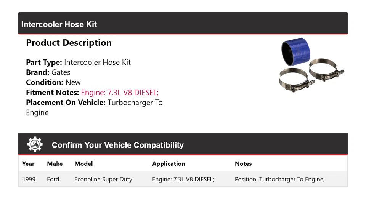Click the gear compatibility icon
366x199 pixels.
coord(35,144)
